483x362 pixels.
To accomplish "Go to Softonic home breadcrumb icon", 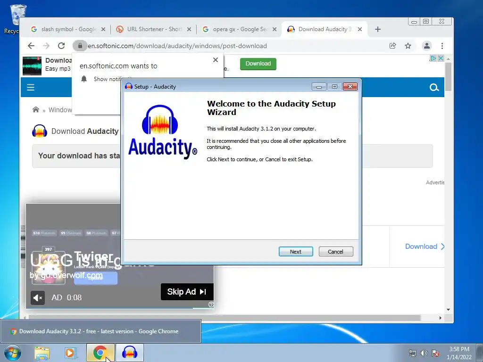I will (x=36, y=109).
